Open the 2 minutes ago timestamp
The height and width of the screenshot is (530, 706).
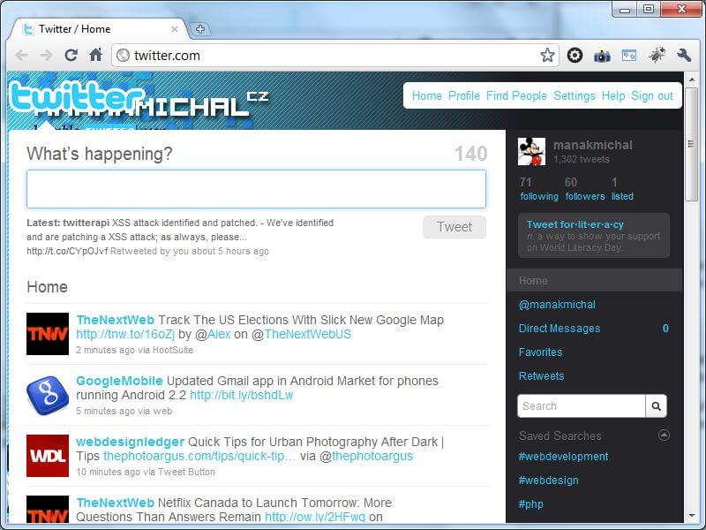[105, 350]
